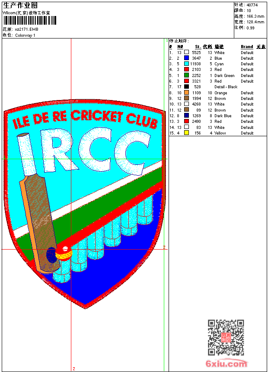This screenshot has width=268, height=372.
Task: Select the 'Yellow' description in row 15
Action: 220,133
